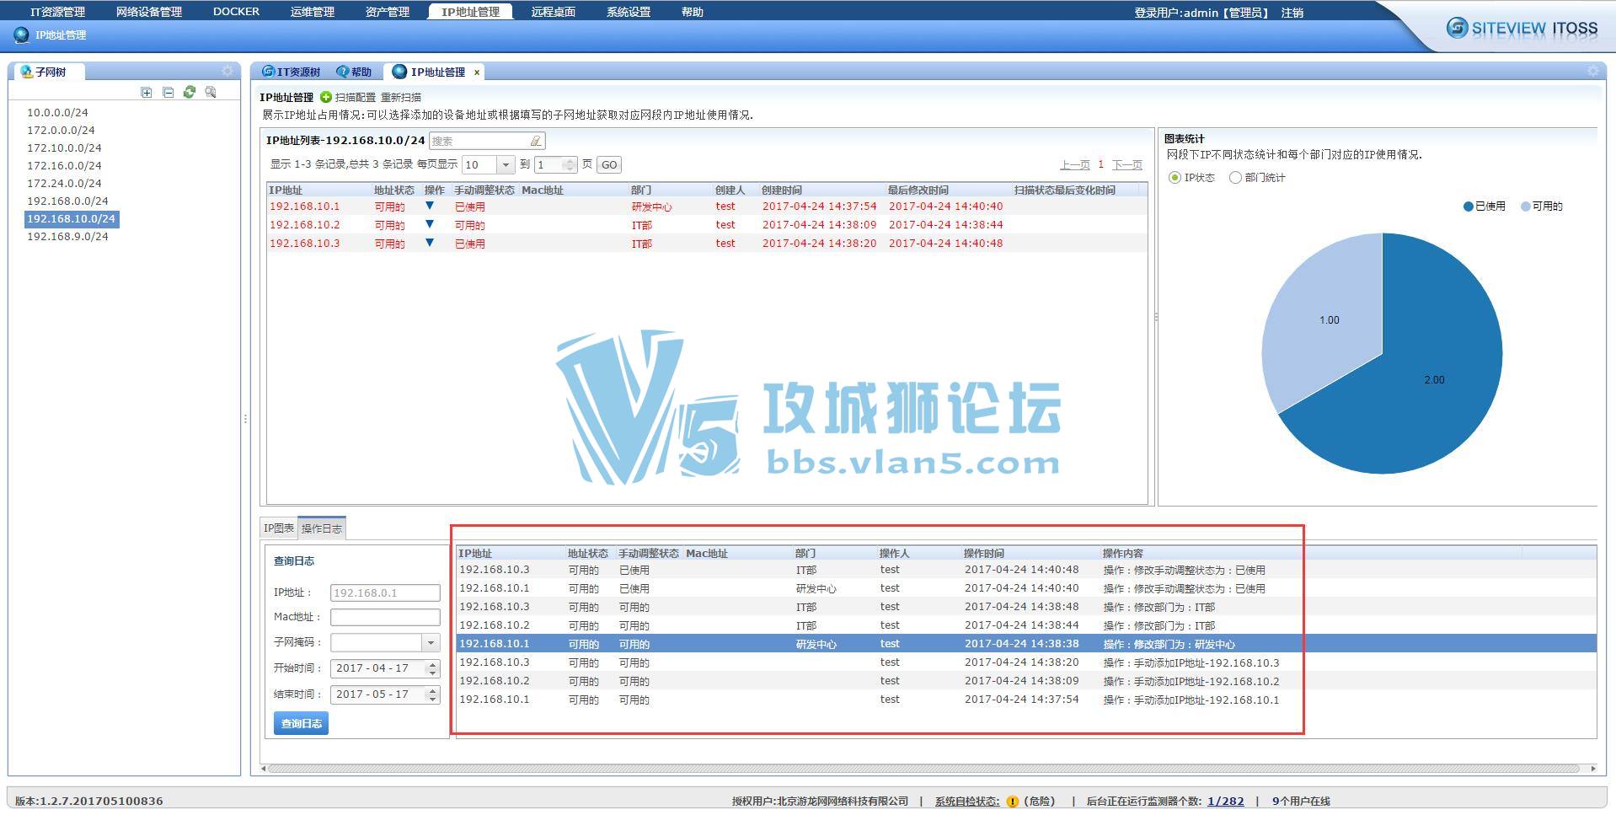Toggle 已使用 legend entry in chart
Viewport: 1616px width, 815px height.
tap(1485, 206)
